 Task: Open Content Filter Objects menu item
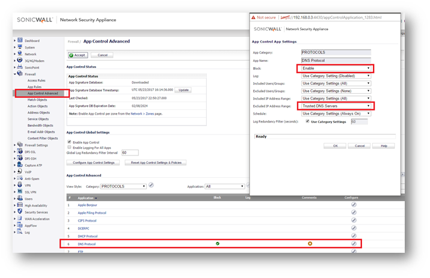43,138
